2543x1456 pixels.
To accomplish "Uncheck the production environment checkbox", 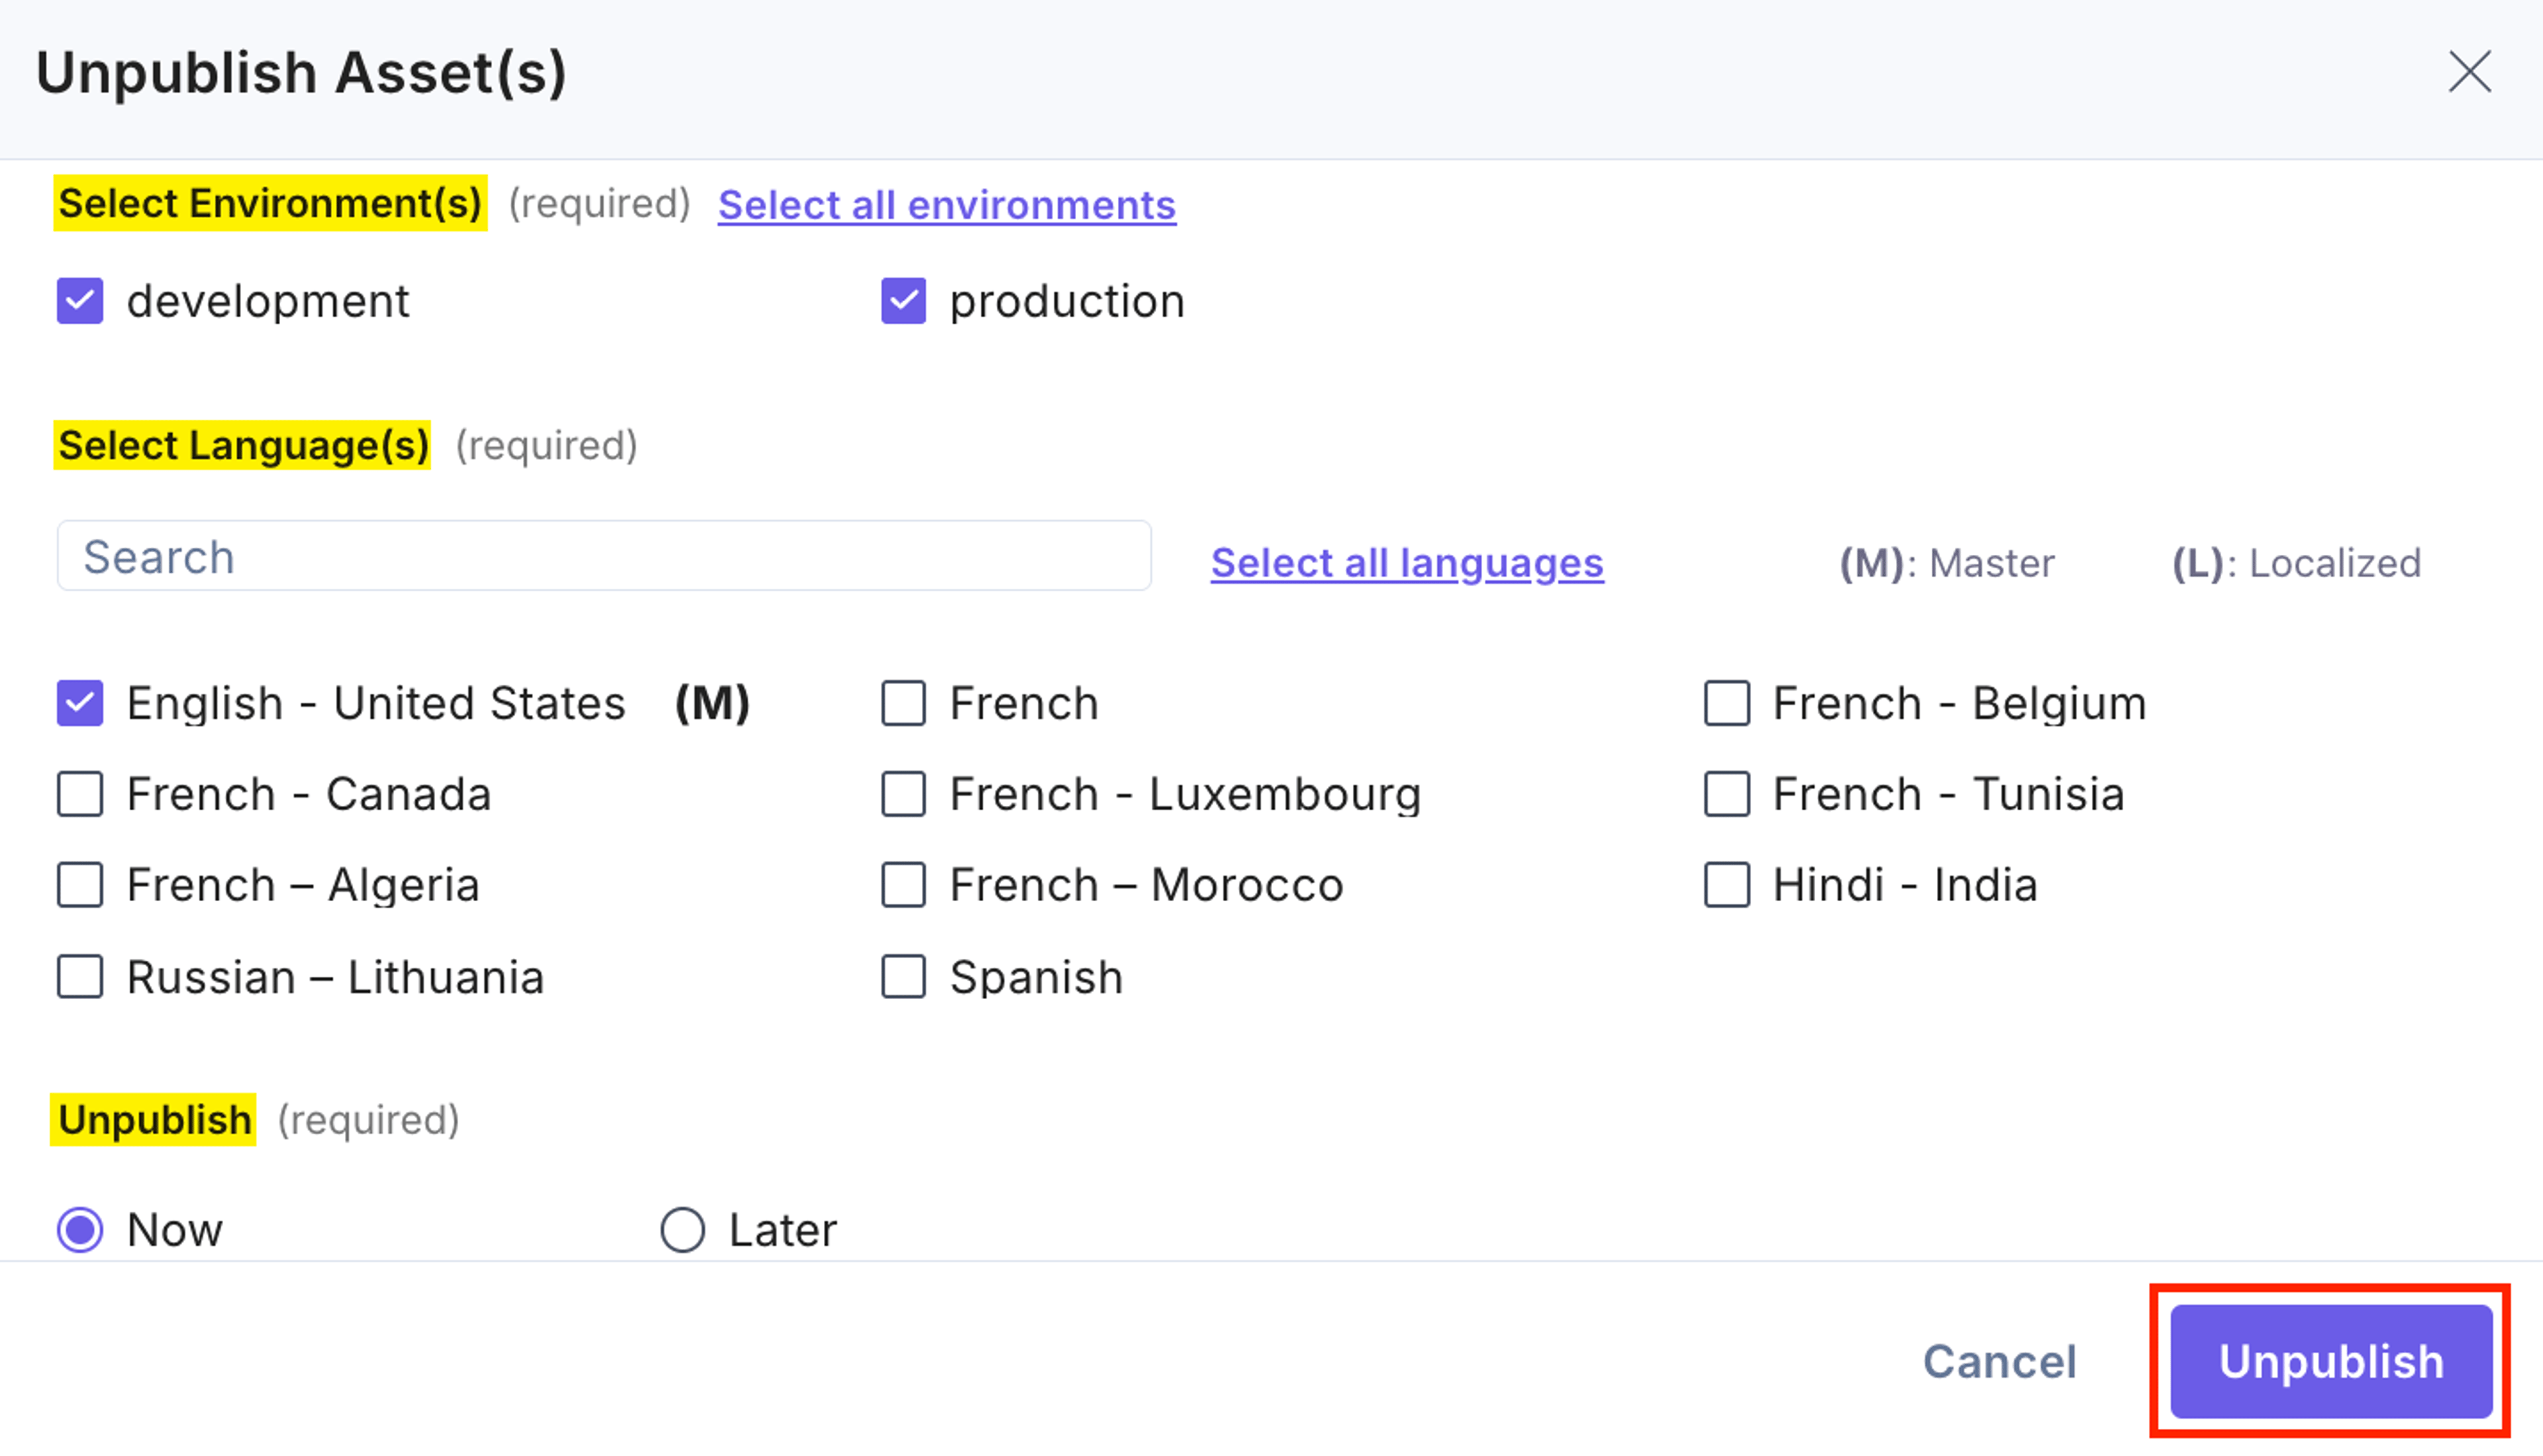I will point(903,301).
